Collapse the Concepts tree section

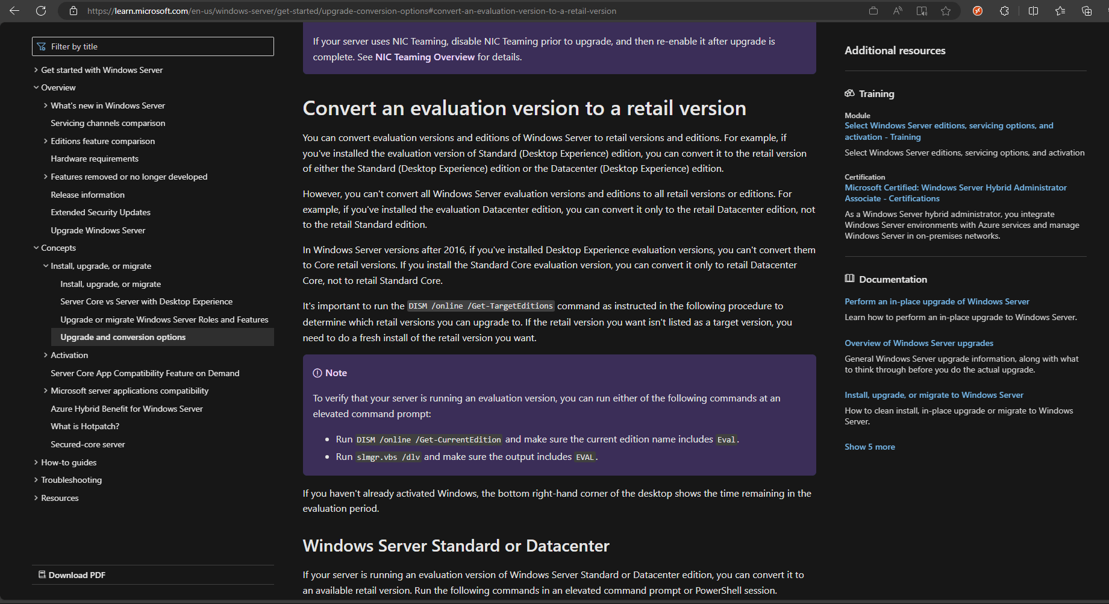36,248
